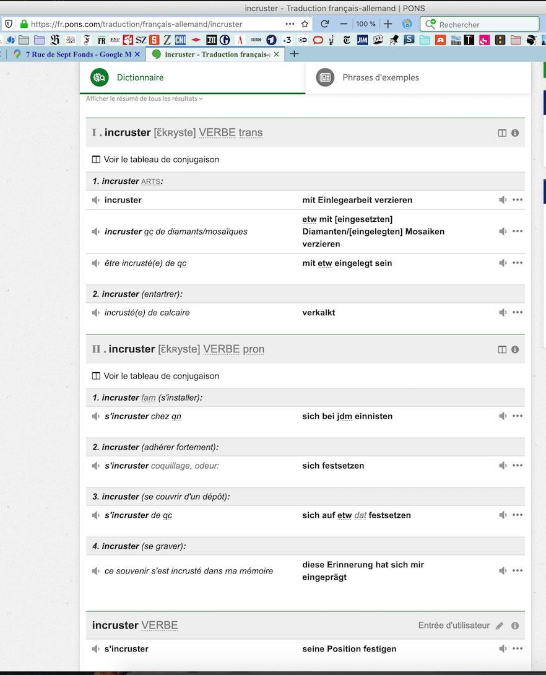This screenshot has width=546, height=675.
Task: Zoom in with the plus button
Action: (388, 24)
